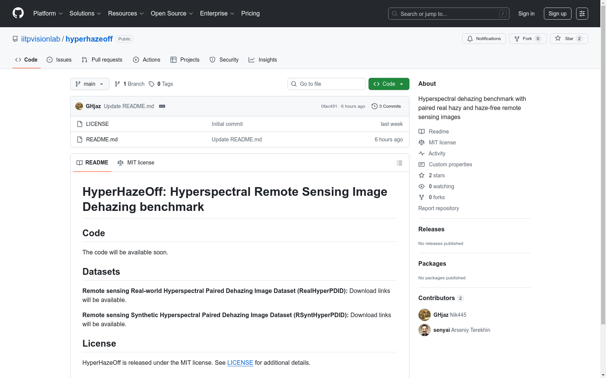
Task: Click the star icon beside 2 stars
Action: coord(422,175)
